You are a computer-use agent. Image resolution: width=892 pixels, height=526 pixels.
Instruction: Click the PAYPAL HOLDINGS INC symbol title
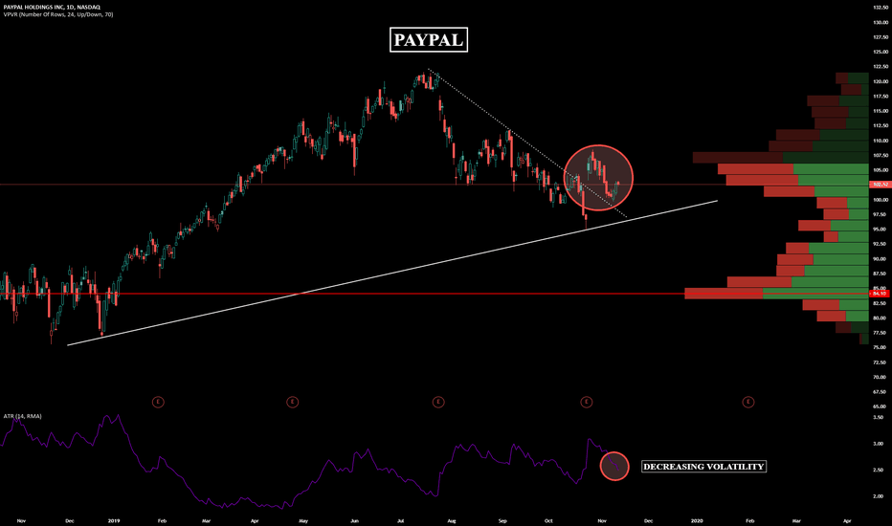point(52,8)
